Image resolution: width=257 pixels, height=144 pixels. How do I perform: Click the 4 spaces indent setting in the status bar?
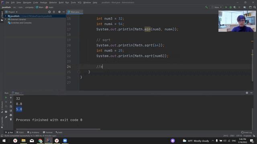click(x=247, y=136)
